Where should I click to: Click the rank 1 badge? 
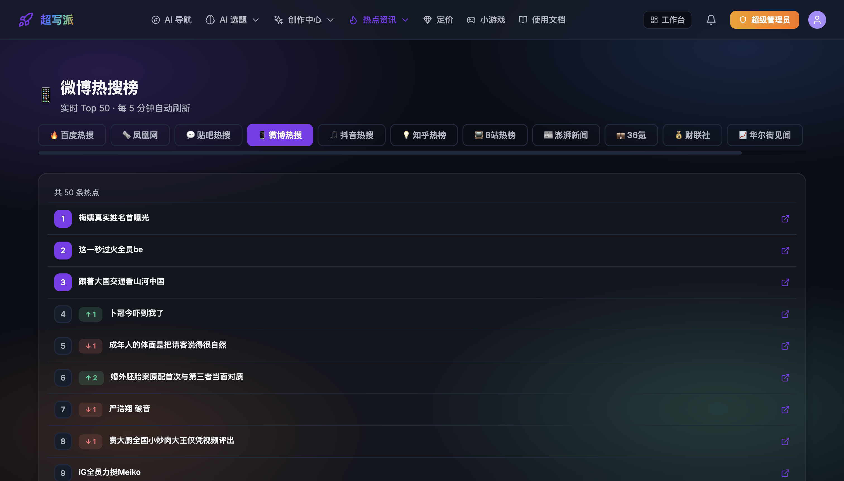click(63, 219)
